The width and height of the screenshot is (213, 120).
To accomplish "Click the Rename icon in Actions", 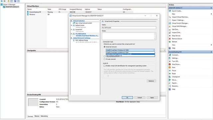I will [170, 86].
